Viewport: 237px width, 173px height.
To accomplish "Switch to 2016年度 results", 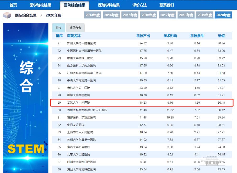I will (149, 15).
